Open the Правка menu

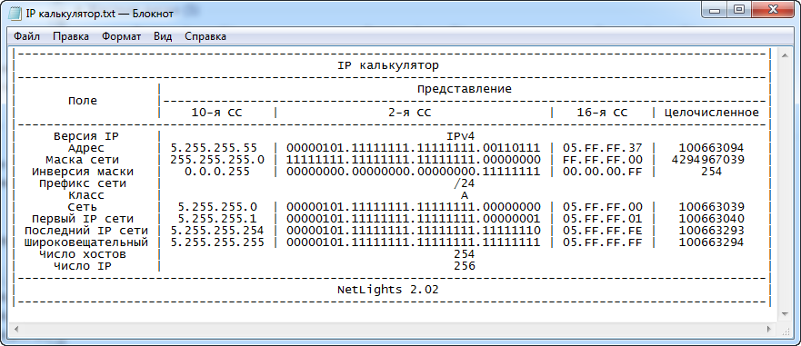pos(71,36)
